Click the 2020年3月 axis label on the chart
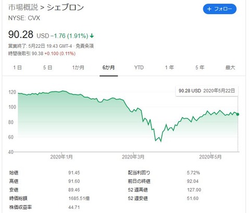This screenshot has width=250, height=213. pyautogui.click(x=133, y=157)
